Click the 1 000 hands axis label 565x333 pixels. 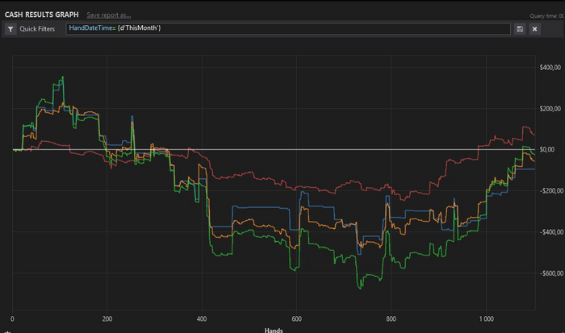486,319
